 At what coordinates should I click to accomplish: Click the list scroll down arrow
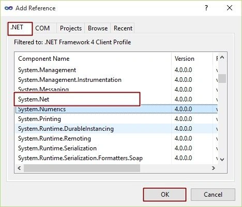[x=222, y=160]
